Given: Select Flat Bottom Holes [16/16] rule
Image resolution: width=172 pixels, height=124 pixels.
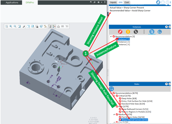Looking at the screenshot, I should click(x=133, y=117).
